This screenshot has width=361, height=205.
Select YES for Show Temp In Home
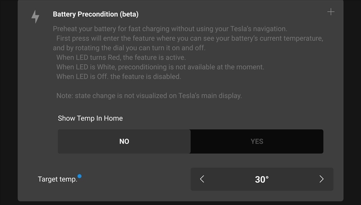tap(257, 141)
